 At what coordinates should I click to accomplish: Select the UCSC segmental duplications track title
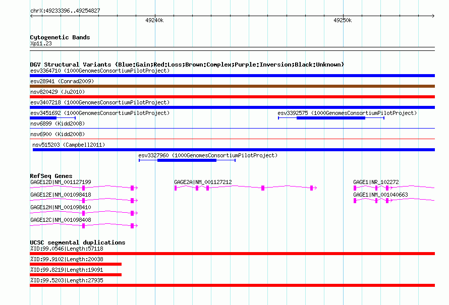[x=78, y=242]
